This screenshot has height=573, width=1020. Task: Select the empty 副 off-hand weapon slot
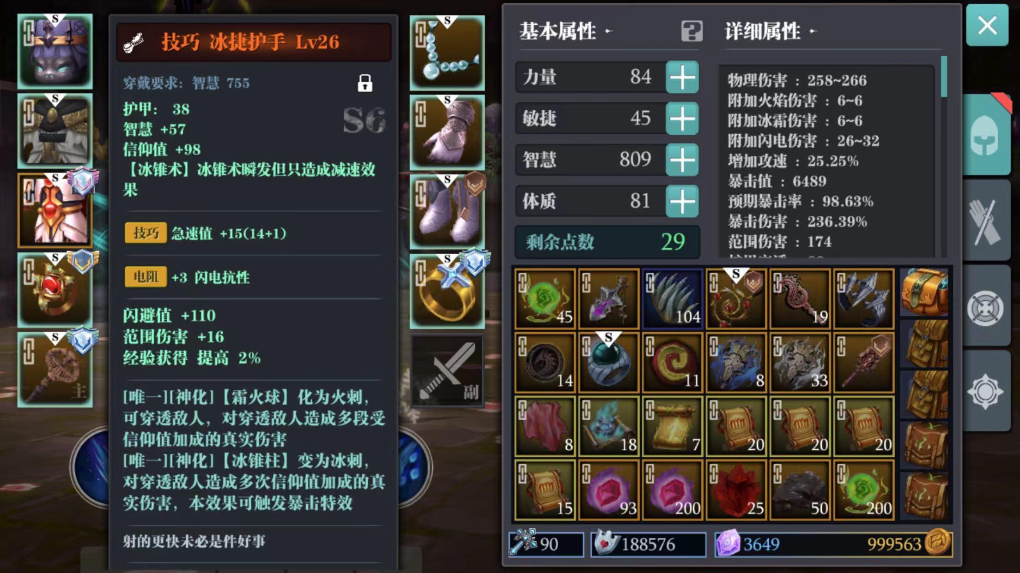tap(447, 371)
